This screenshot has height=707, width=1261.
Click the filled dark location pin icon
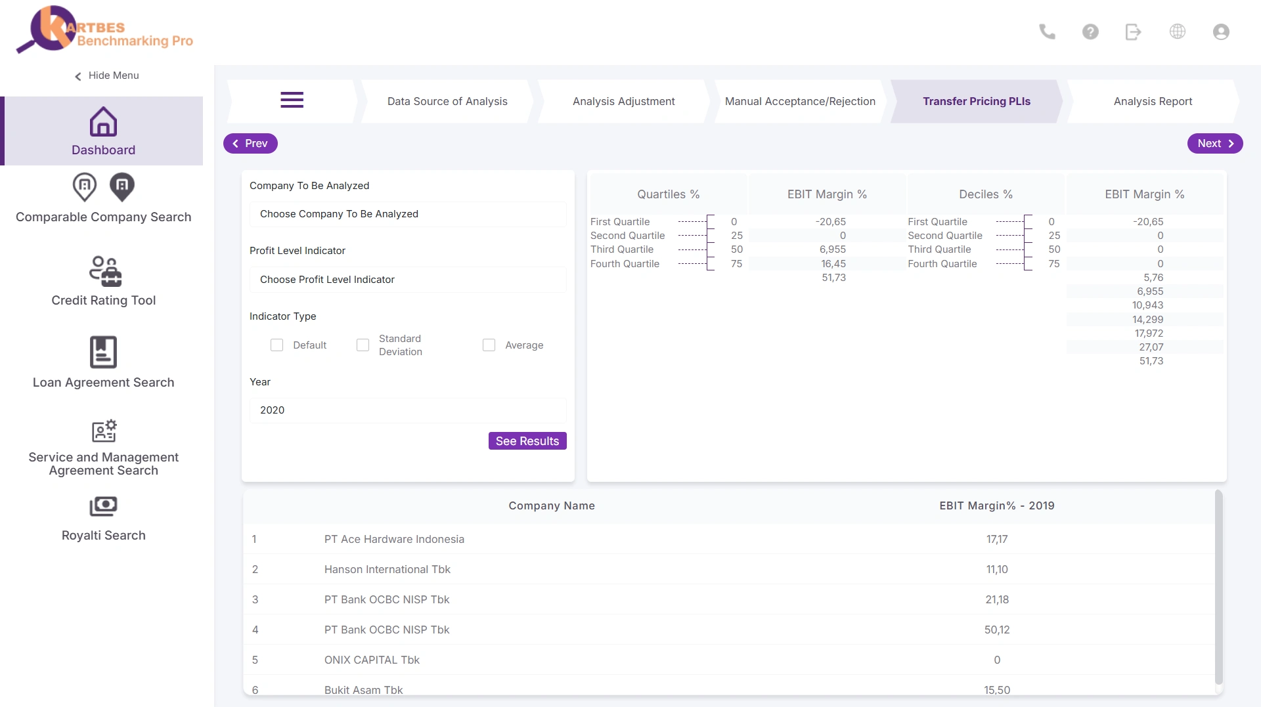[x=122, y=187]
